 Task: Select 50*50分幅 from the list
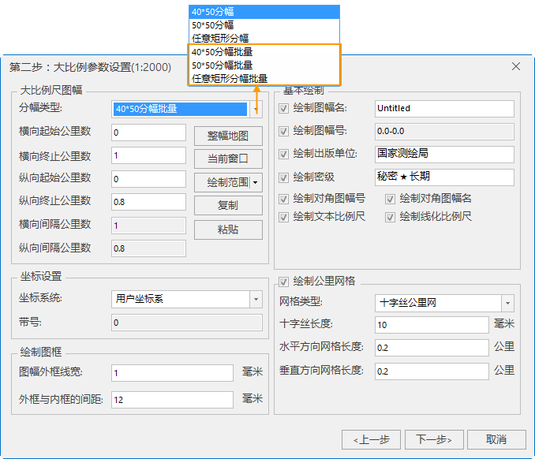coord(213,24)
